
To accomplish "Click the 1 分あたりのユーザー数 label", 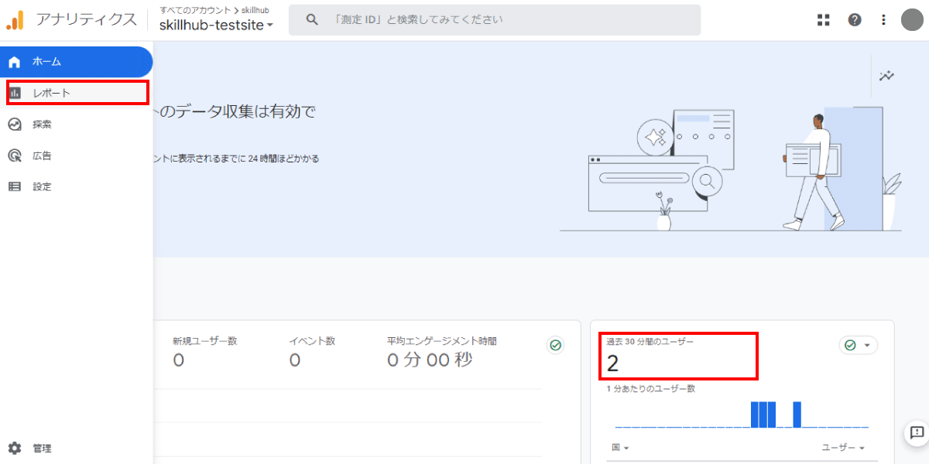I will (651, 388).
